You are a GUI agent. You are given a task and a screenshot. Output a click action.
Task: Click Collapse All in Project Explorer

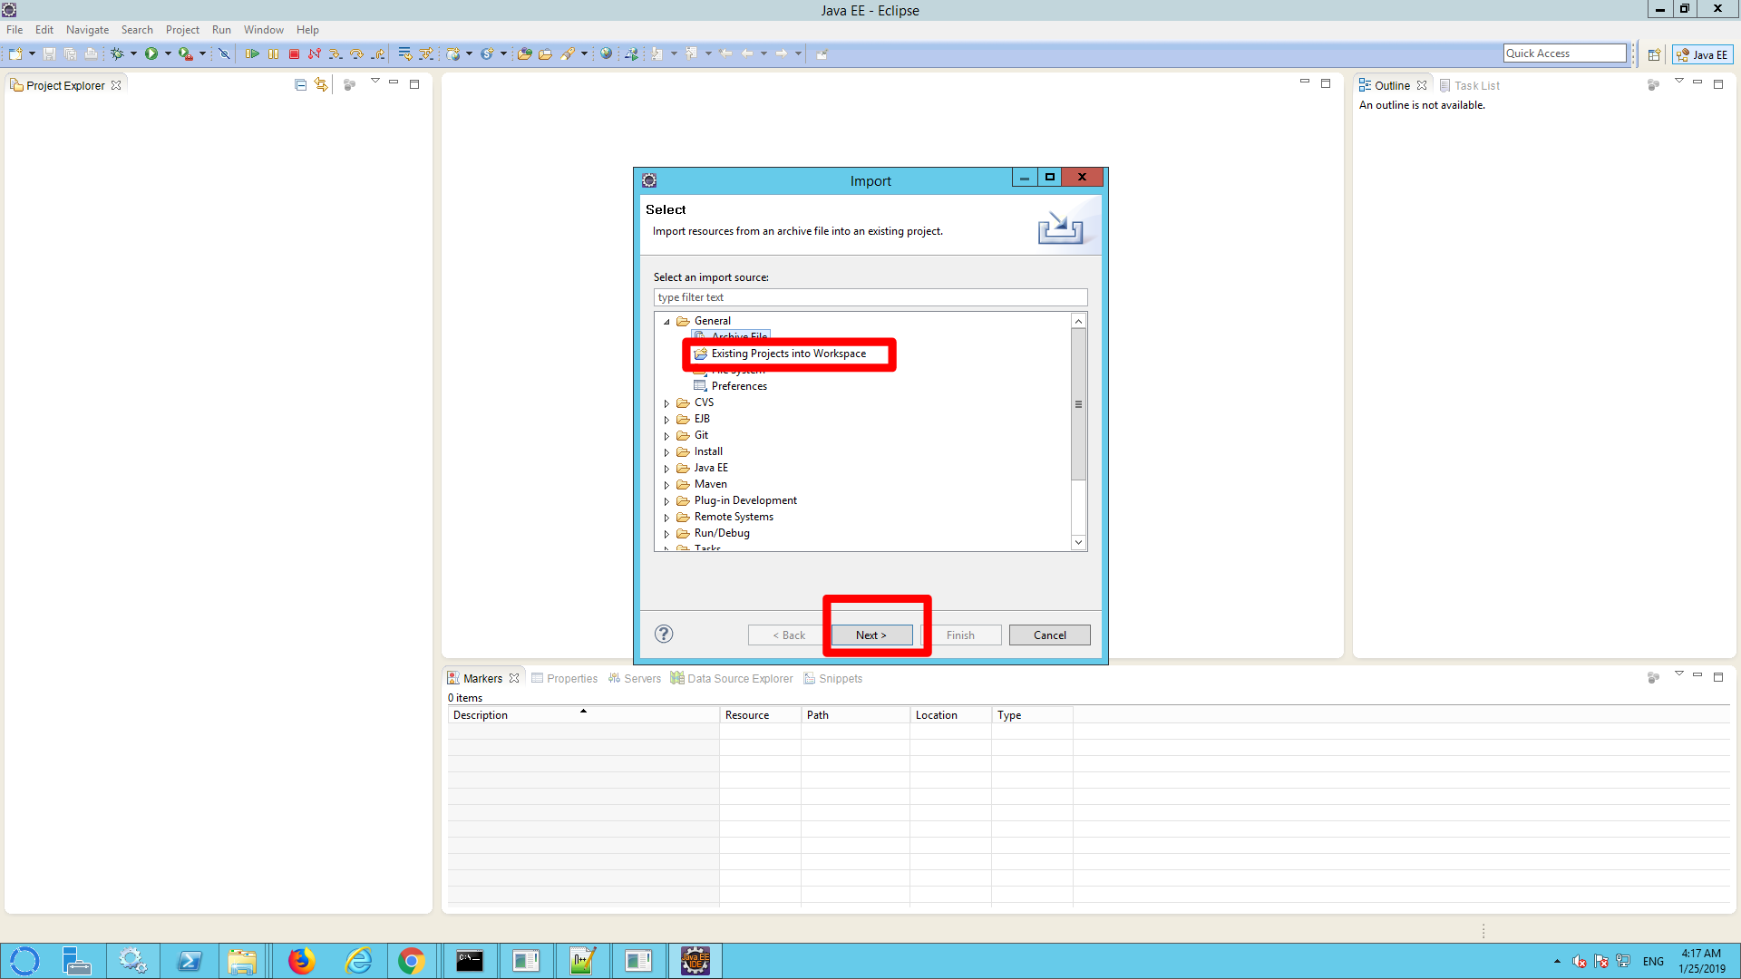301,85
